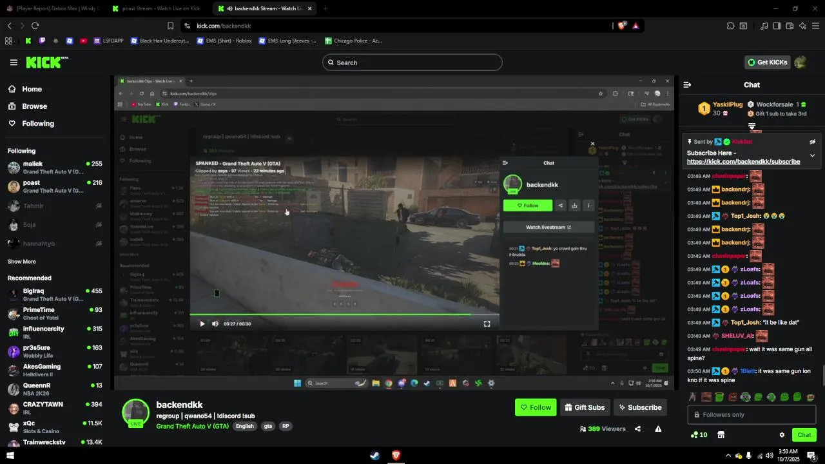Open Windows Start menu
Screen dimensions: 825x464
pos(10,456)
